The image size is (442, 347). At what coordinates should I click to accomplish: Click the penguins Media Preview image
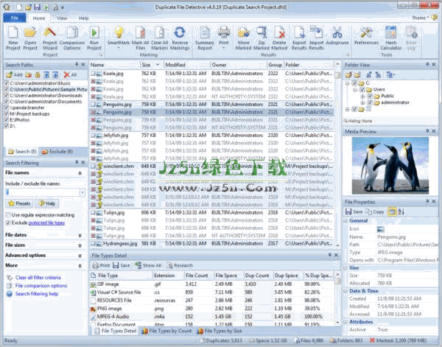(390, 166)
